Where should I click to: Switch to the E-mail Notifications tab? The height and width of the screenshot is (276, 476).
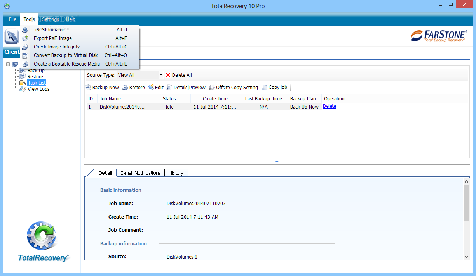[x=140, y=173]
